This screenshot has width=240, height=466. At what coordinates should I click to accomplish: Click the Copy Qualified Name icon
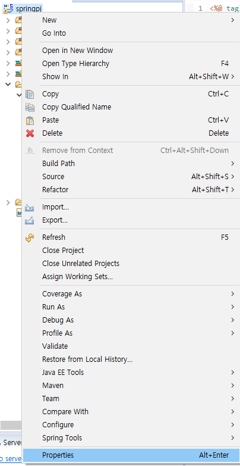[30, 107]
